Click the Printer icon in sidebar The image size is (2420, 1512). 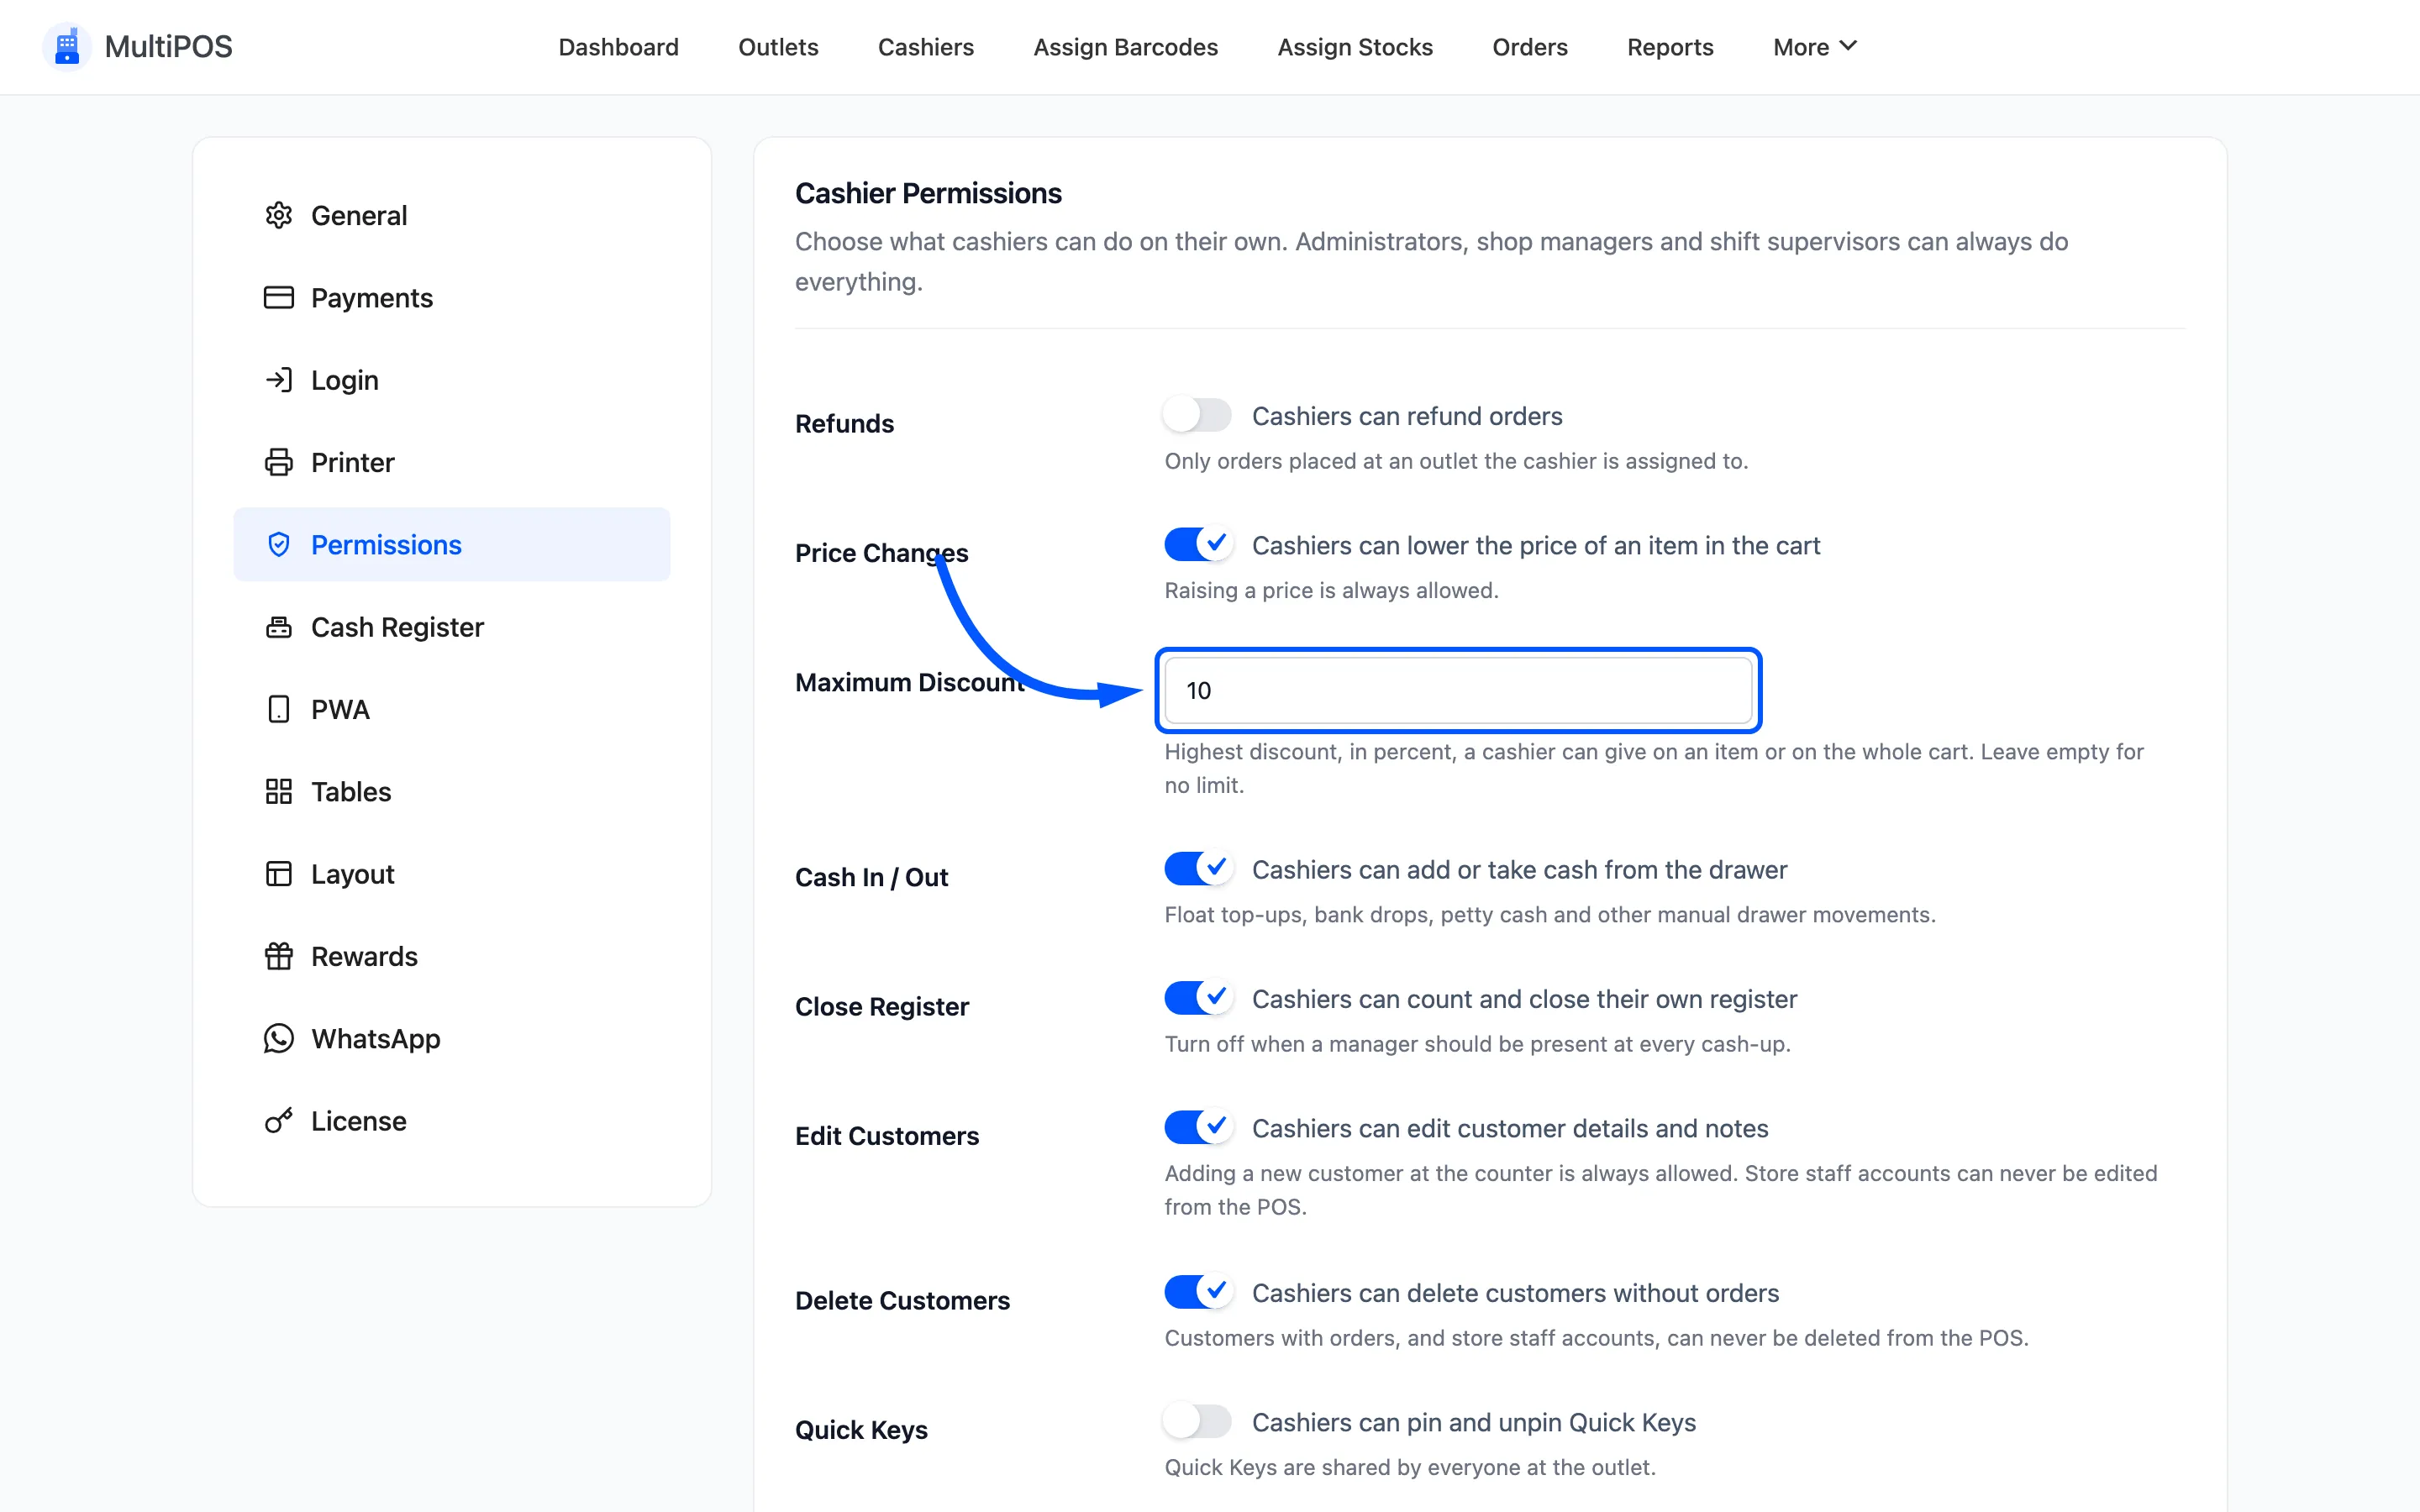point(278,462)
